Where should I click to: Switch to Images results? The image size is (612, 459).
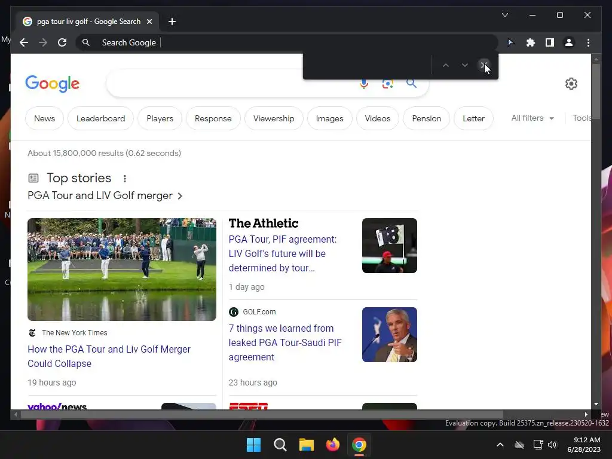[x=329, y=118]
